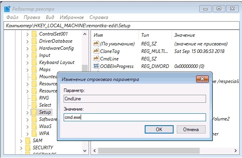Select the WaaS tree item

pyautogui.click(x=45, y=126)
